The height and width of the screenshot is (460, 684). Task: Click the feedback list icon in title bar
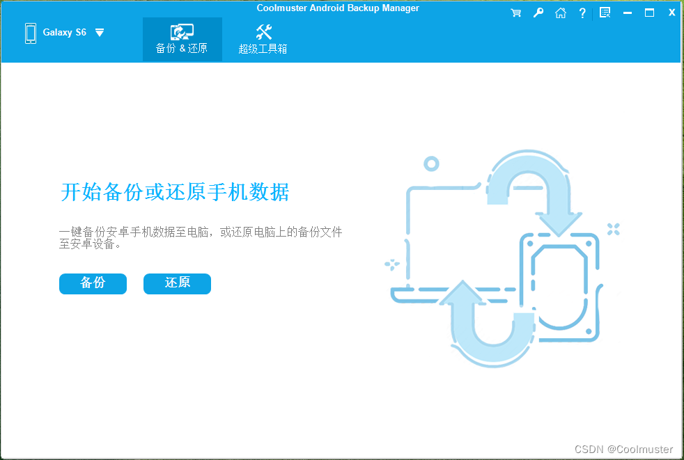tap(605, 12)
